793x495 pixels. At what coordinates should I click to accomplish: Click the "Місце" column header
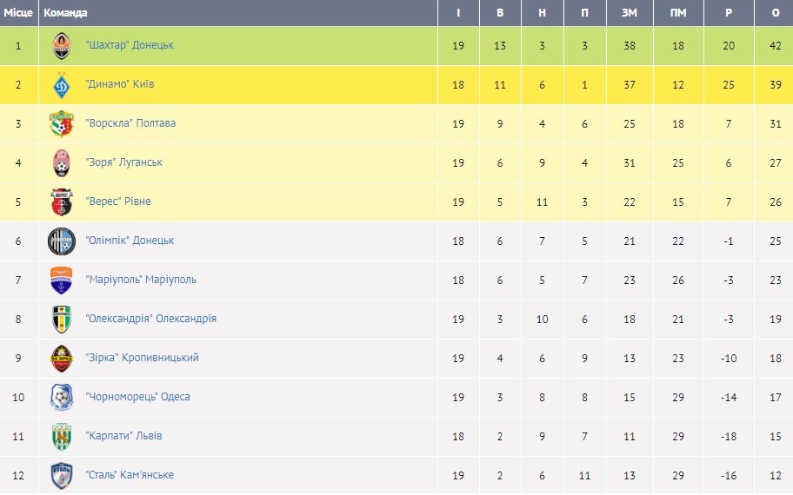tap(18, 13)
